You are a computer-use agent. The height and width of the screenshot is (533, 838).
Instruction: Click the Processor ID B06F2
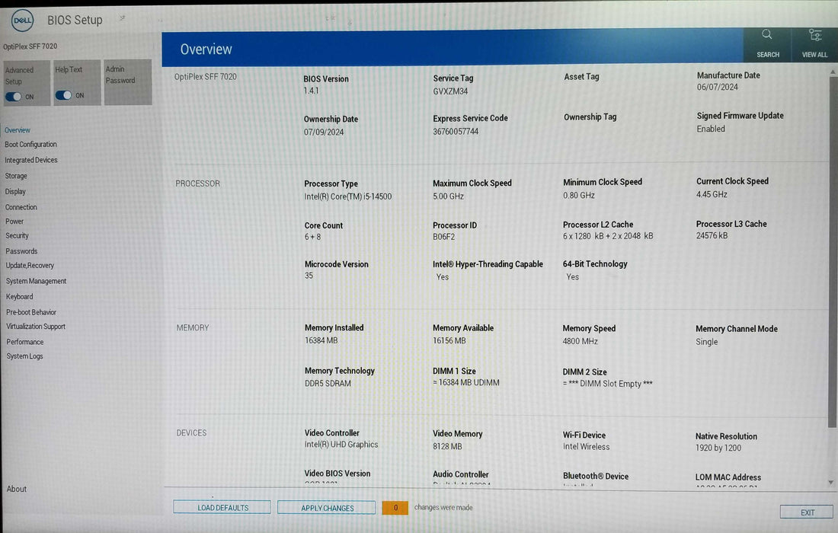pos(443,237)
